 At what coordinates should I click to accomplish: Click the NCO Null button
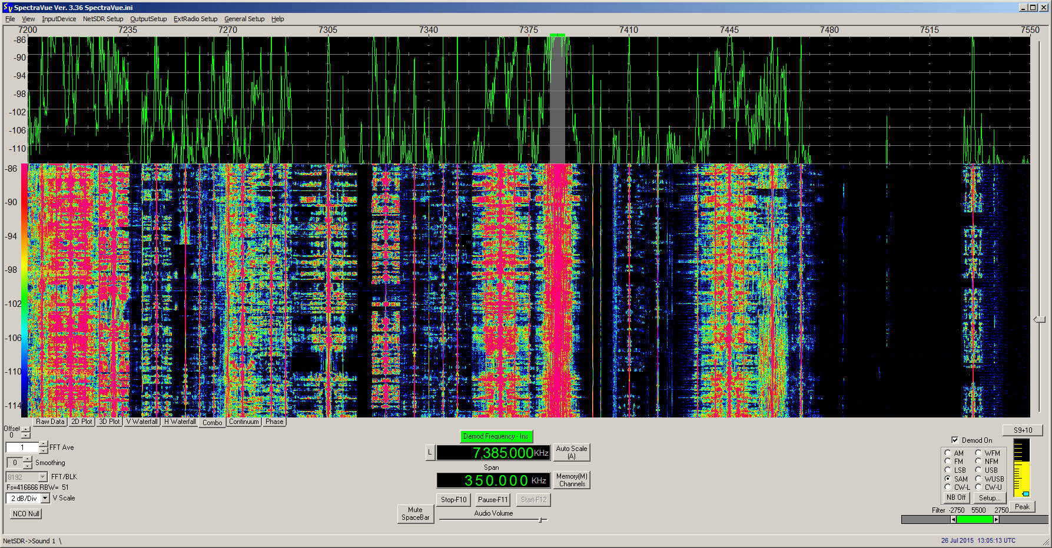point(26,513)
